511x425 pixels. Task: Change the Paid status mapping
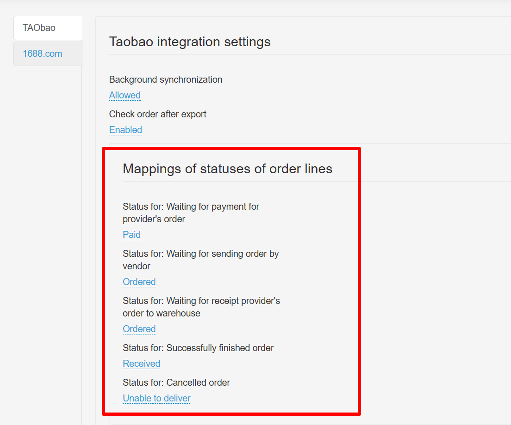(x=131, y=235)
